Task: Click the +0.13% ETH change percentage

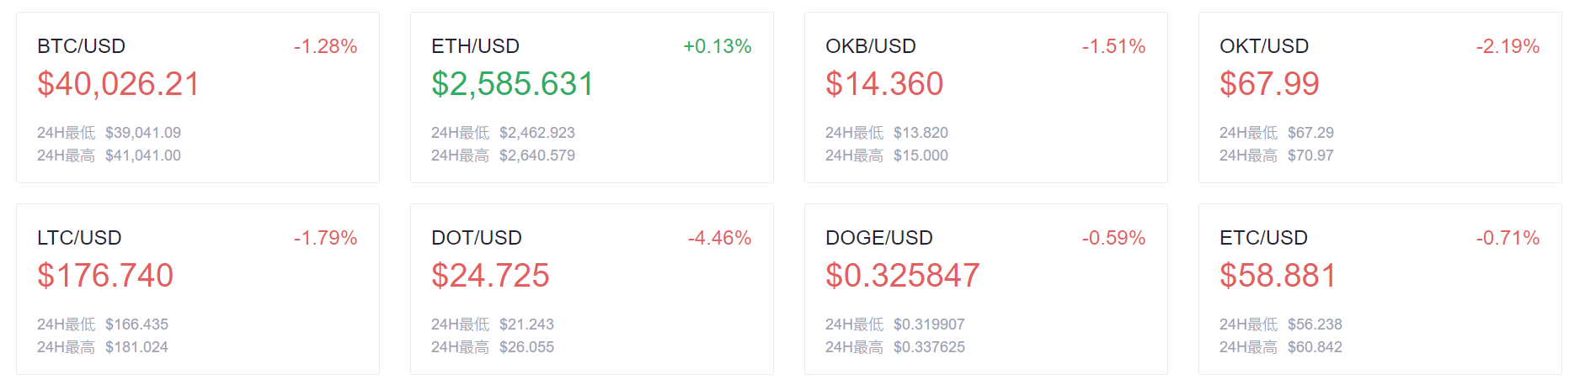Action: point(718,46)
